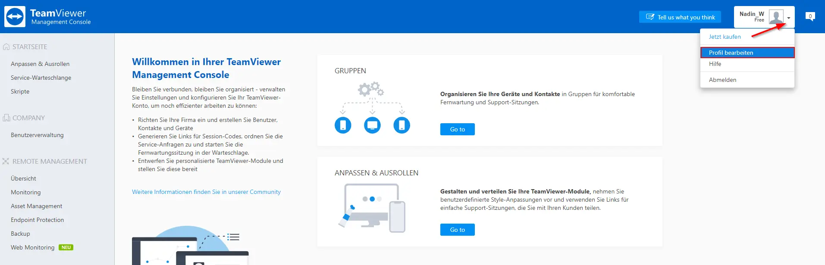Click the Gruppen gears illustration
The height and width of the screenshot is (265, 825).
pos(371,89)
